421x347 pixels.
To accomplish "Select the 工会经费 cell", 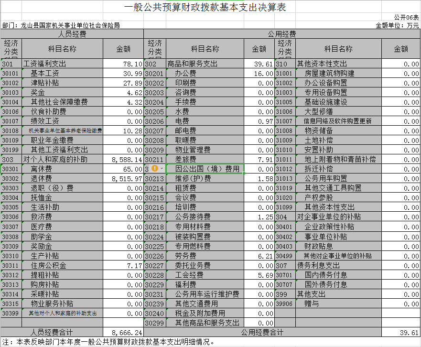I will click(x=205, y=275).
